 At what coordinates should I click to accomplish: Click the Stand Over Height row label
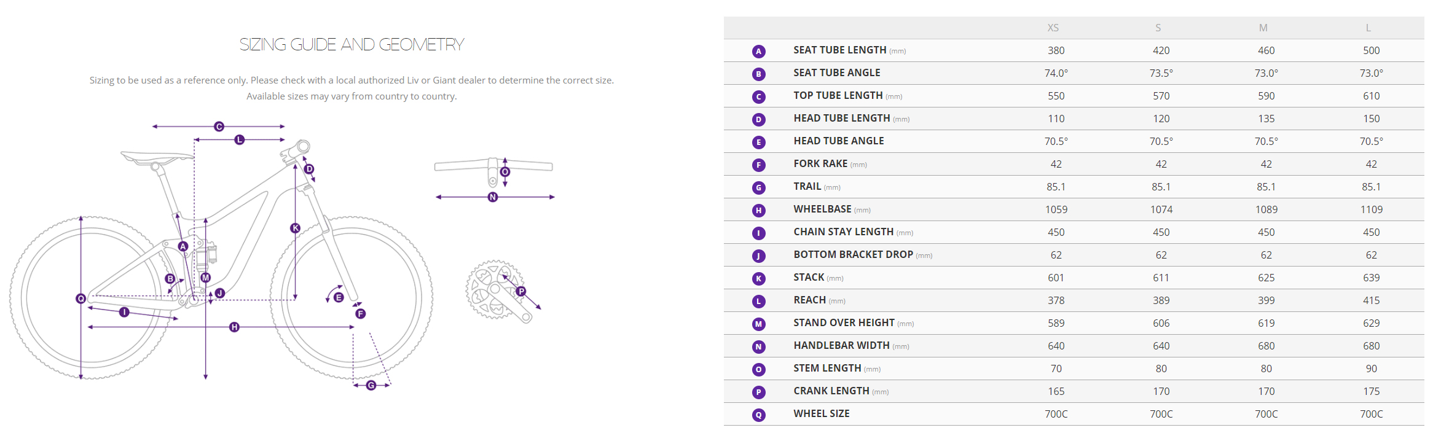(843, 322)
